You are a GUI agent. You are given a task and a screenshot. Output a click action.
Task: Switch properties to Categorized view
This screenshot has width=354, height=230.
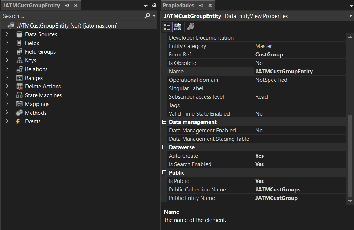pyautogui.click(x=167, y=27)
